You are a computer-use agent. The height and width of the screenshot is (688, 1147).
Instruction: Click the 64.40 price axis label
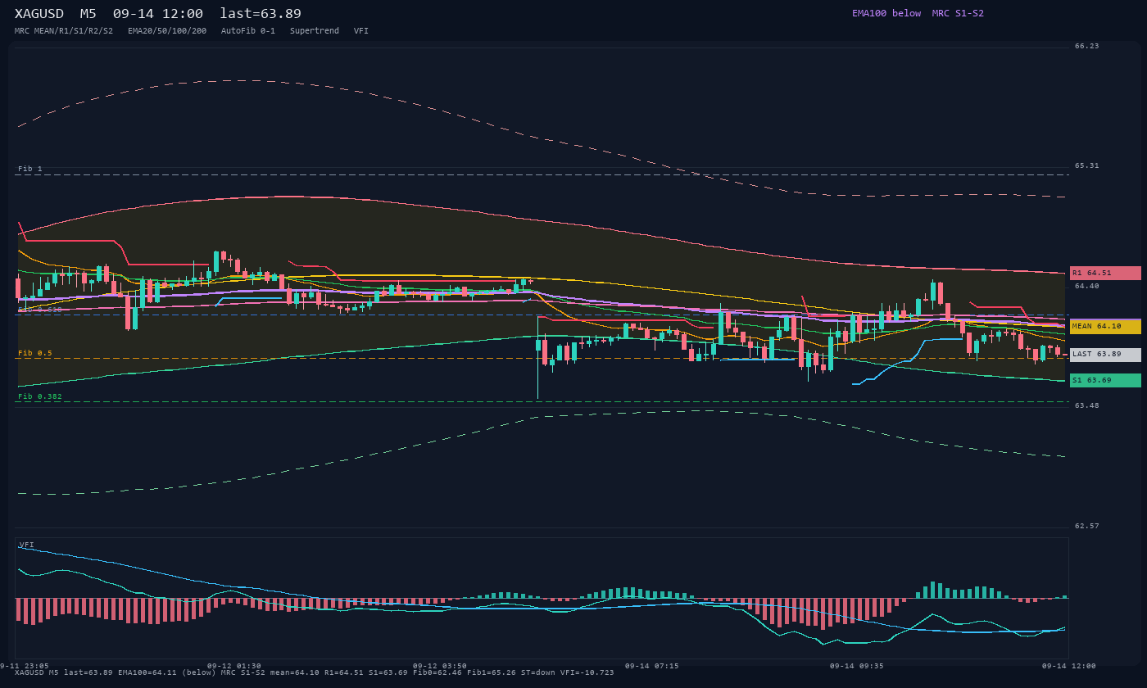(1087, 286)
